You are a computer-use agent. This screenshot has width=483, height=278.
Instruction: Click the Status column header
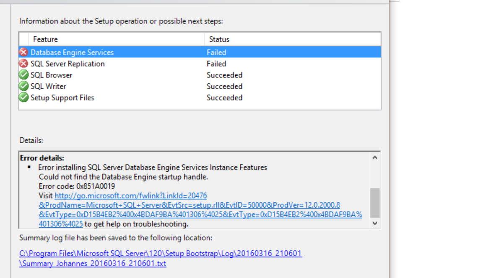point(293,39)
